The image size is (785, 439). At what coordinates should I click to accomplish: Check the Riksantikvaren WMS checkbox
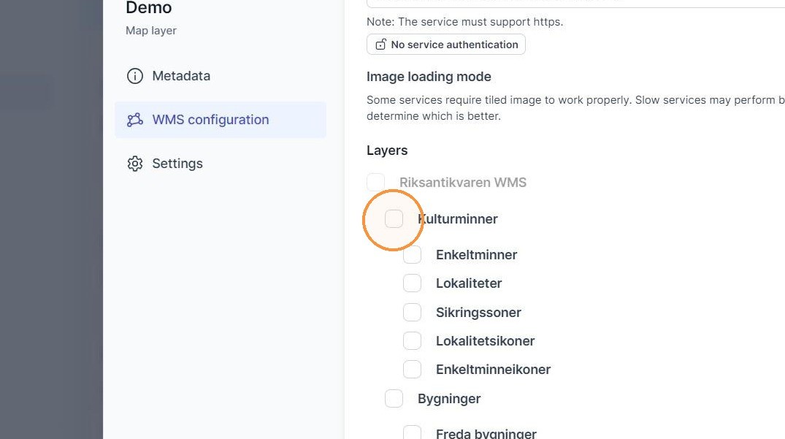[x=376, y=182]
